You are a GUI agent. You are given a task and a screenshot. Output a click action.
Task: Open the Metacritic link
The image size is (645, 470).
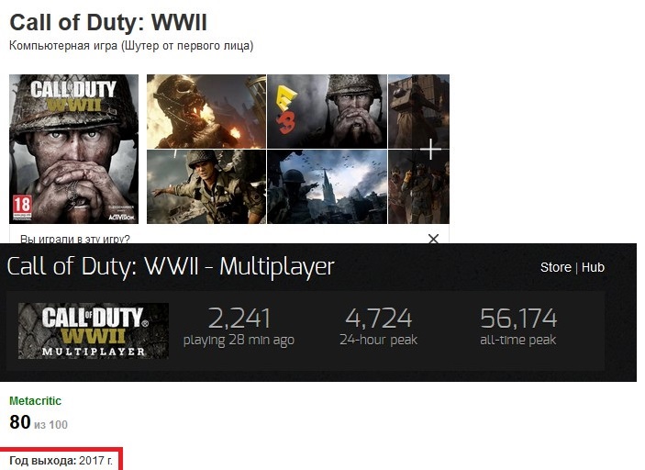point(36,401)
